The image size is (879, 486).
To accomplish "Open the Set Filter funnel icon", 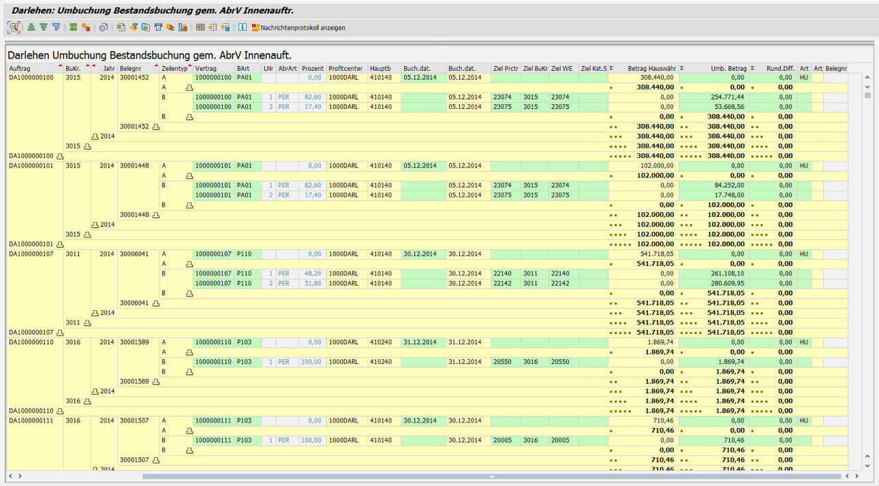I will coord(56,27).
